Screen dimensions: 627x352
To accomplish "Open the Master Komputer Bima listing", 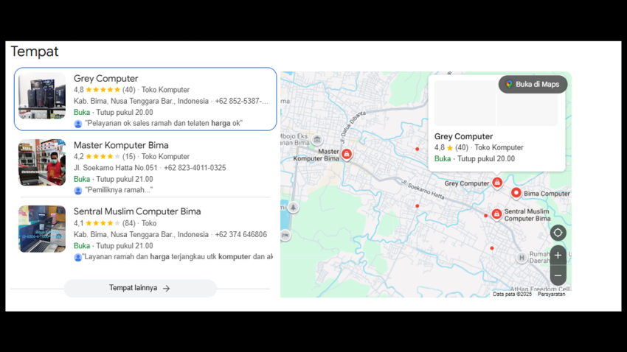I will pos(121,145).
